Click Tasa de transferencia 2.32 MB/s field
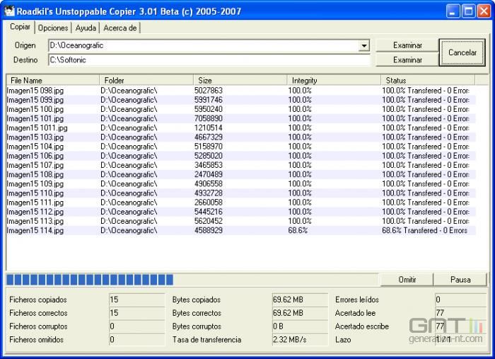 click(x=300, y=340)
